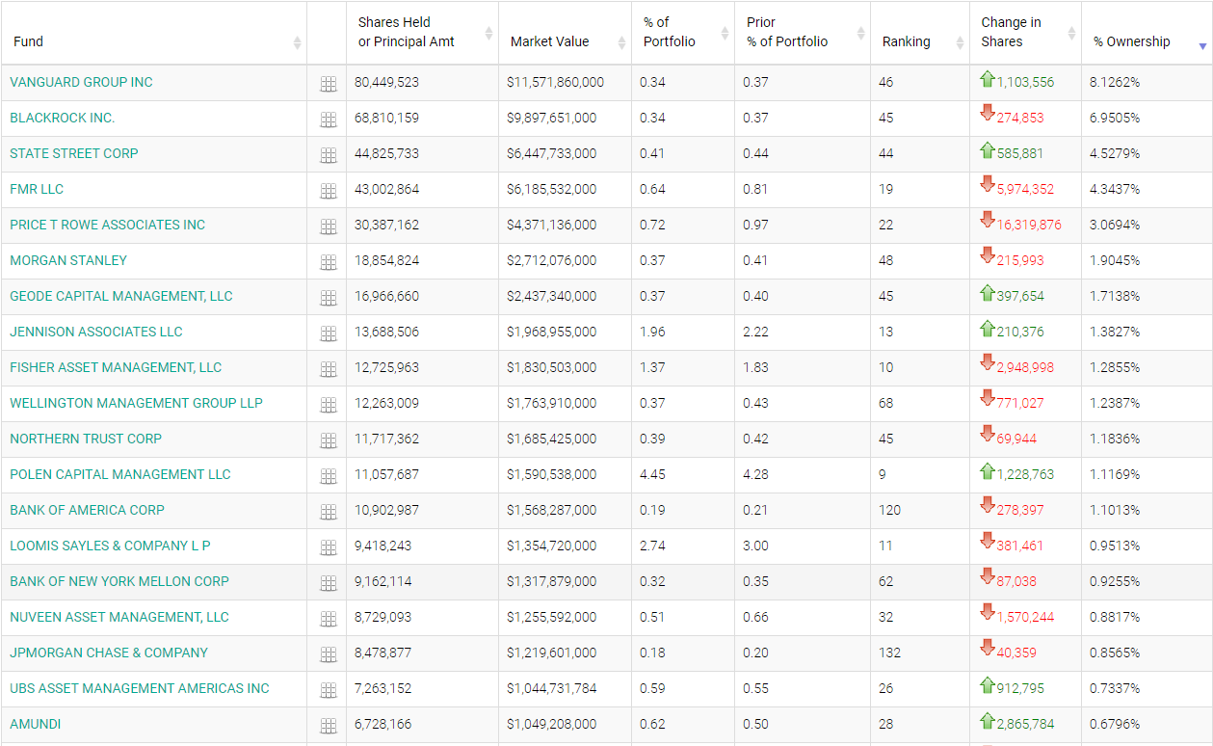Open grid icon for State Street Corp row
The width and height of the screenshot is (1213, 746).
click(x=328, y=155)
